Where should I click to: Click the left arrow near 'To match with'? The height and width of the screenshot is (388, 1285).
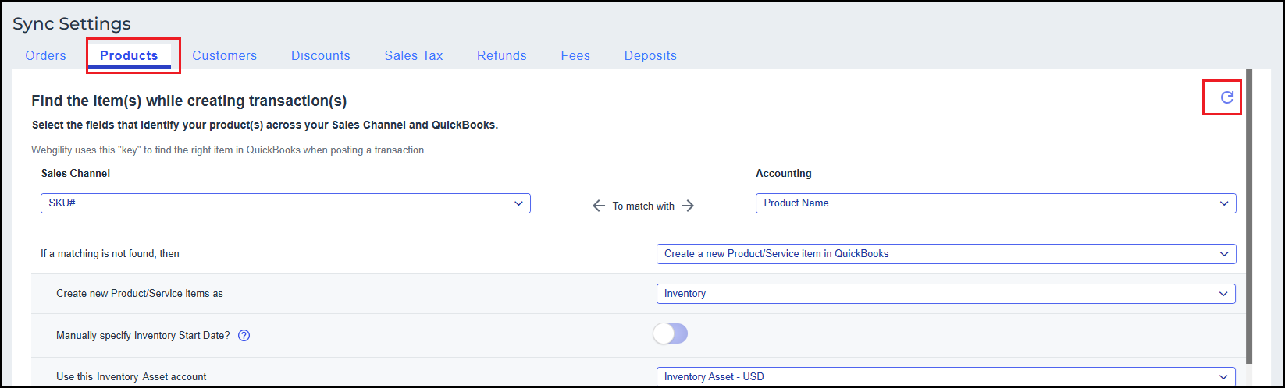click(599, 206)
